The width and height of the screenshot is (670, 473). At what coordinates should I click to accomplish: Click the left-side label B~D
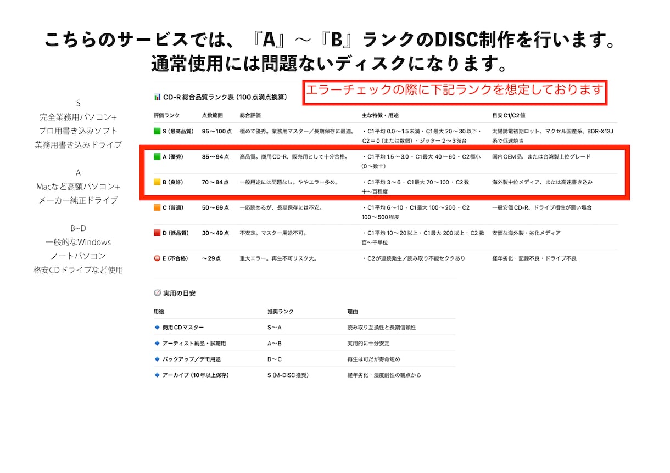point(78,228)
